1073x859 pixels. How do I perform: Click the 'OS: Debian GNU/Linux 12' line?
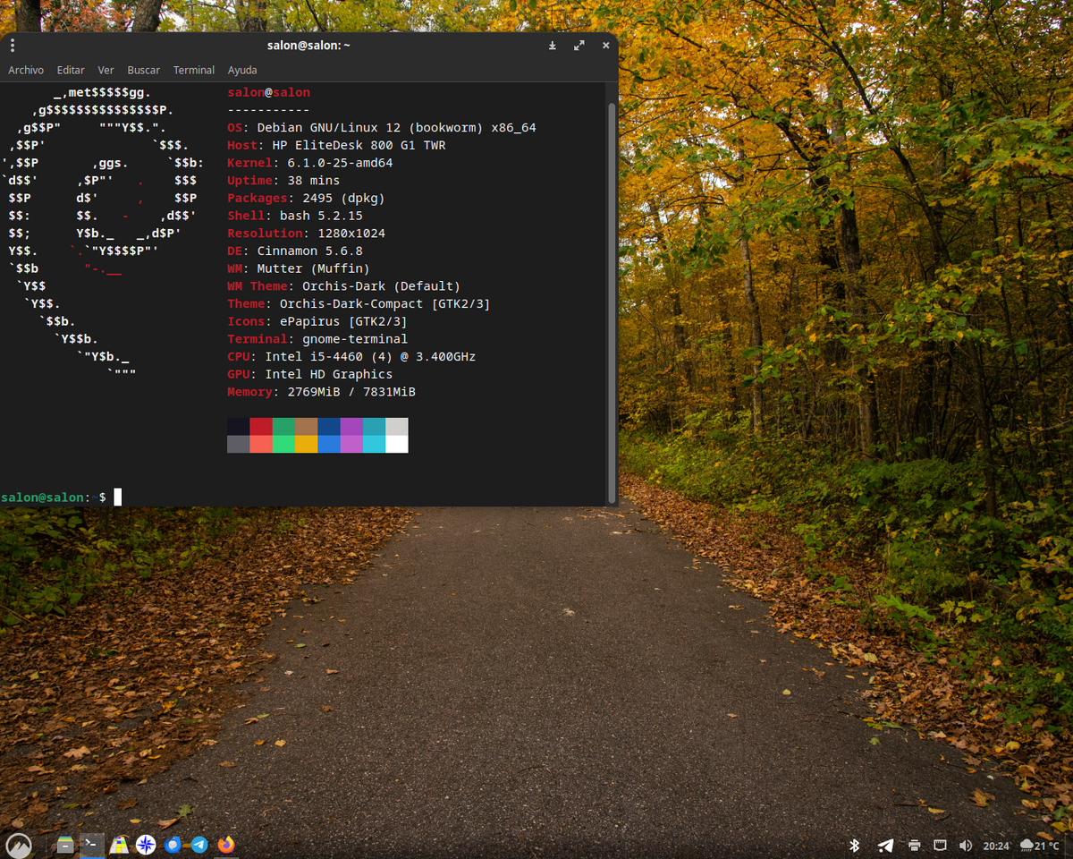382,127
